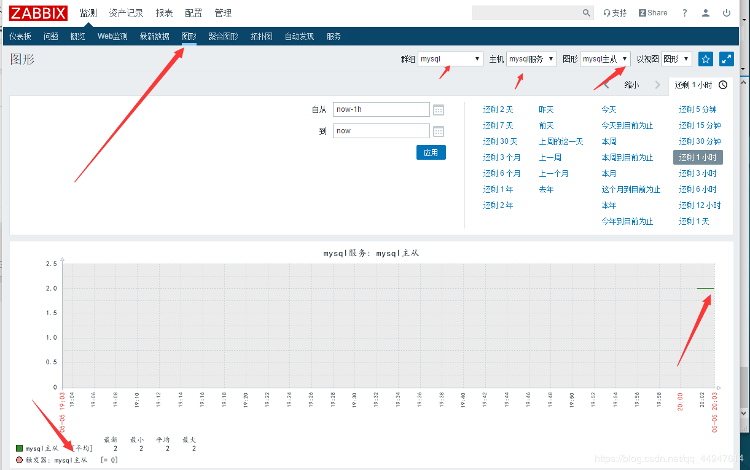Click the logout power icon

[727, 13]
